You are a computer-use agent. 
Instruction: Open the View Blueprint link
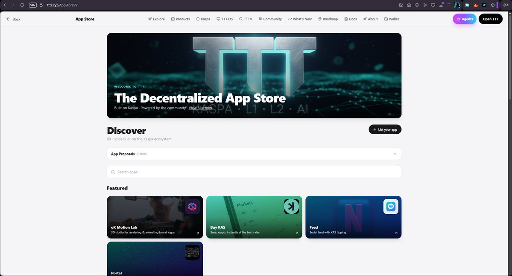(x=201, y=108)
